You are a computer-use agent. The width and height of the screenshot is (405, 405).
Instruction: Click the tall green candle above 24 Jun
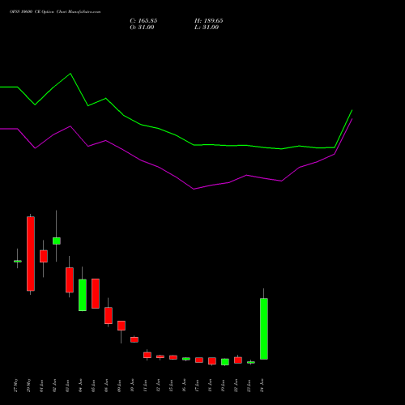[x=264, y=329]
